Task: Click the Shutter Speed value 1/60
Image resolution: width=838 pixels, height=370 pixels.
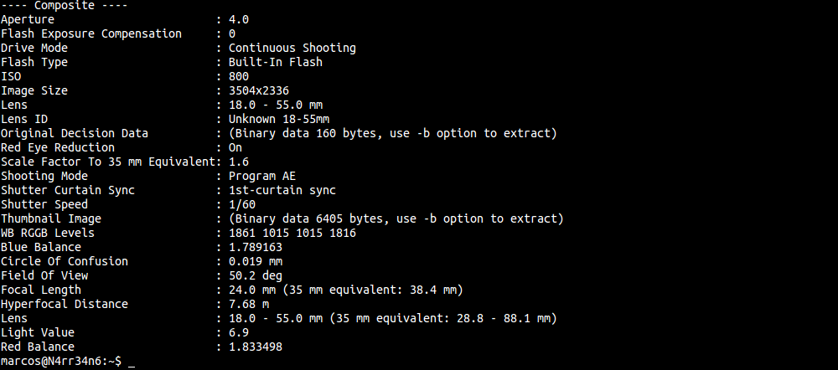Action: pyautogui.click(x=242, y=204)
